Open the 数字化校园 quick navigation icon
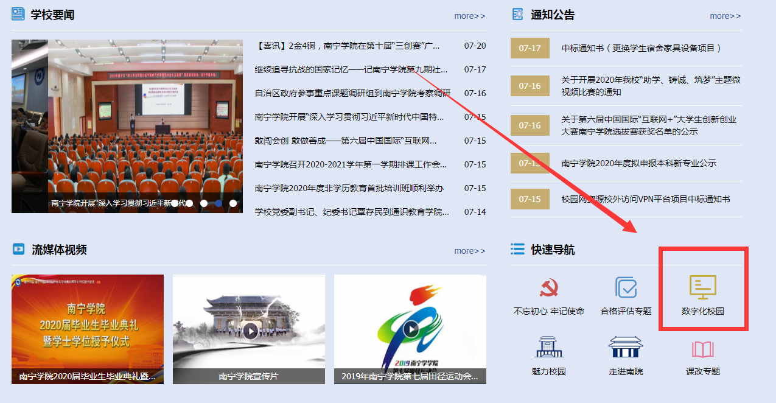The width and height of the screenshot is (776, 403). (702, 289)
